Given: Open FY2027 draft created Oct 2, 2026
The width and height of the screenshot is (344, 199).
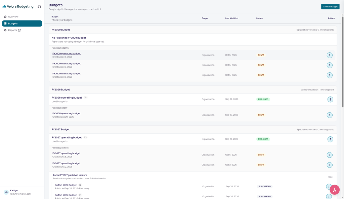Looking at the screenshot, I should pyautogui.click(x=66, y=163).
